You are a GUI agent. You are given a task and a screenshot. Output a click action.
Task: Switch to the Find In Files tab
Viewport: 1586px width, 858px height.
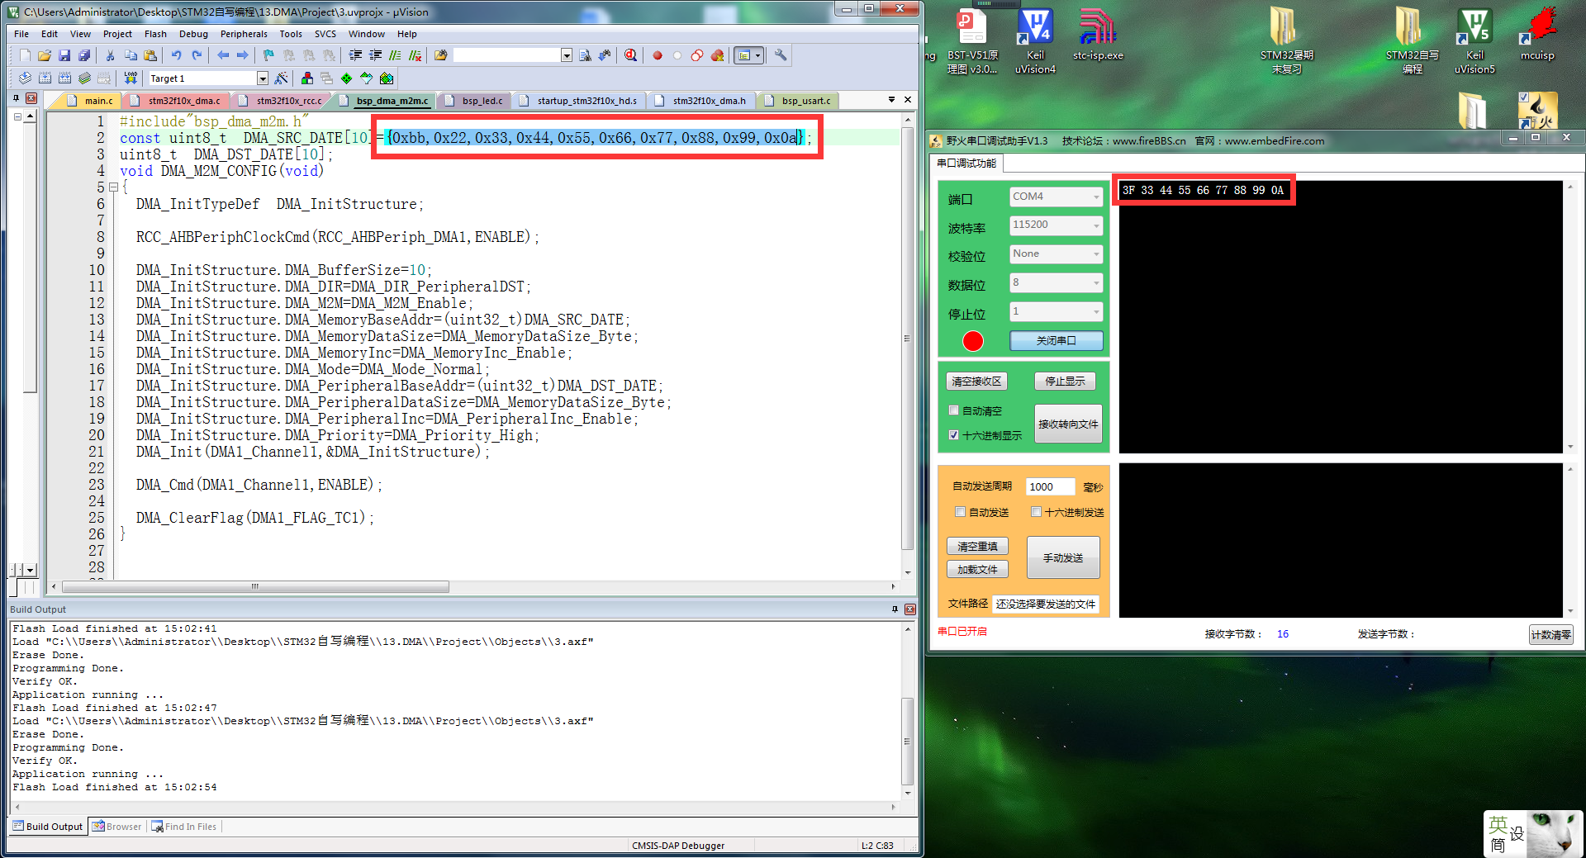(183, 827)
